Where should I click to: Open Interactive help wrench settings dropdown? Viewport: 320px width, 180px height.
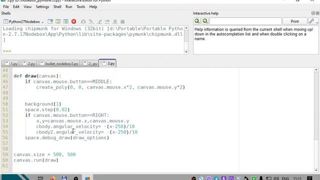pyautogui.click(x=313, y=21)
